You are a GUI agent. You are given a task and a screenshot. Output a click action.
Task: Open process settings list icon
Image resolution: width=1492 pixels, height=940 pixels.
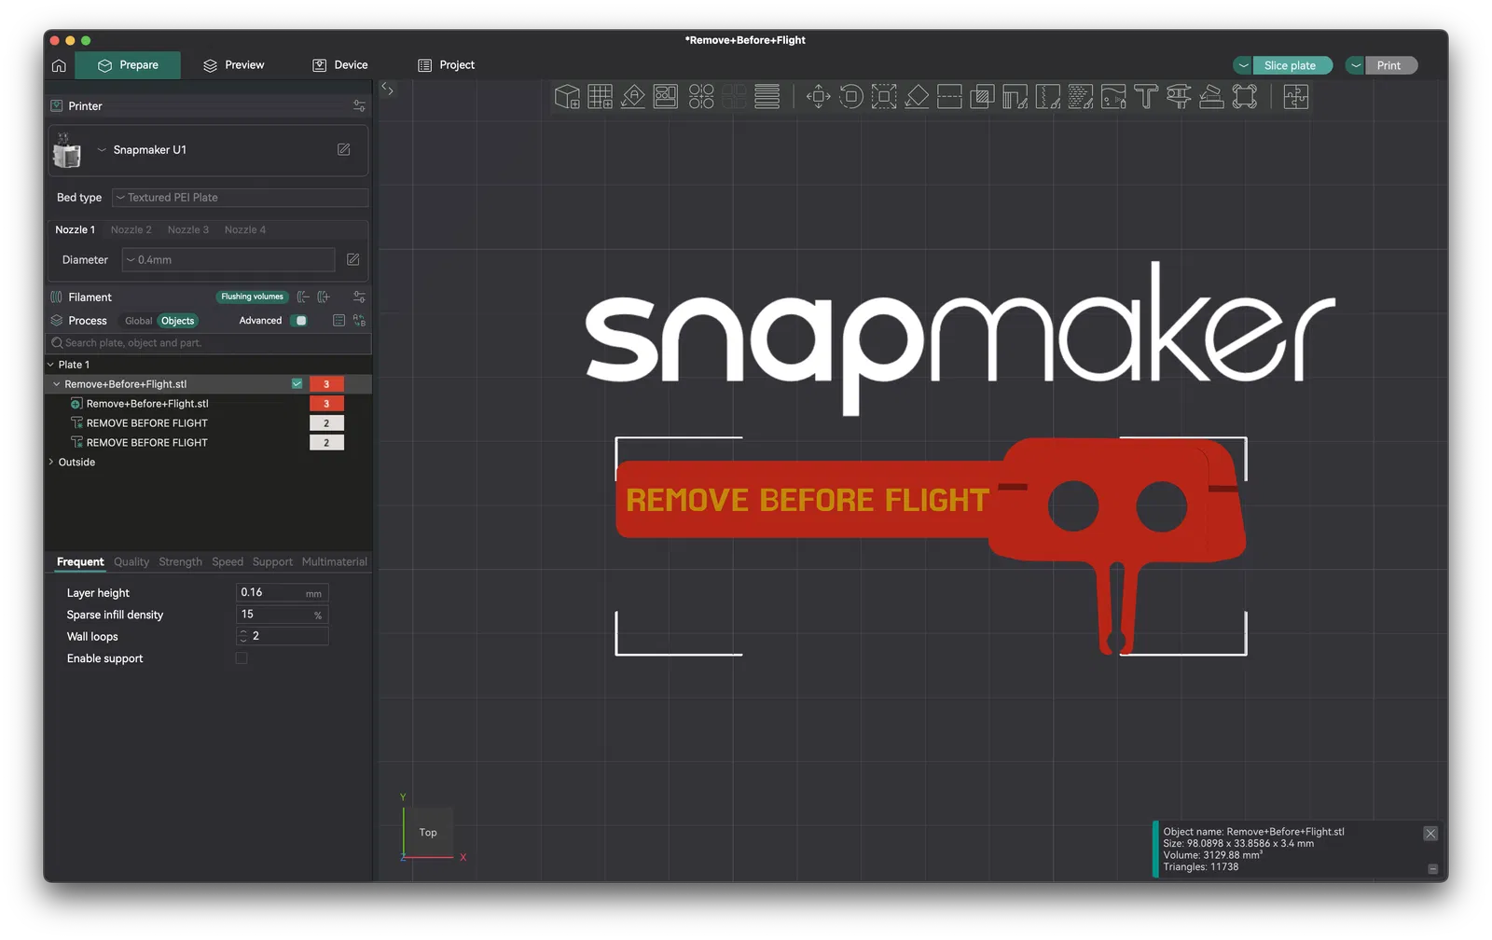click(x=338, y=321)
